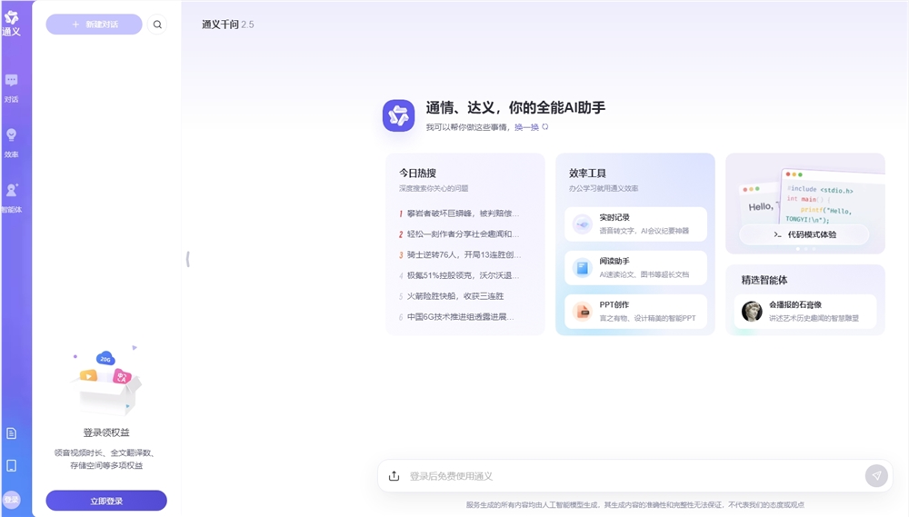Click the document icon in sidebar bottom
The width and height of the screenshot is (909, 517).
click(x=11, y=433)
